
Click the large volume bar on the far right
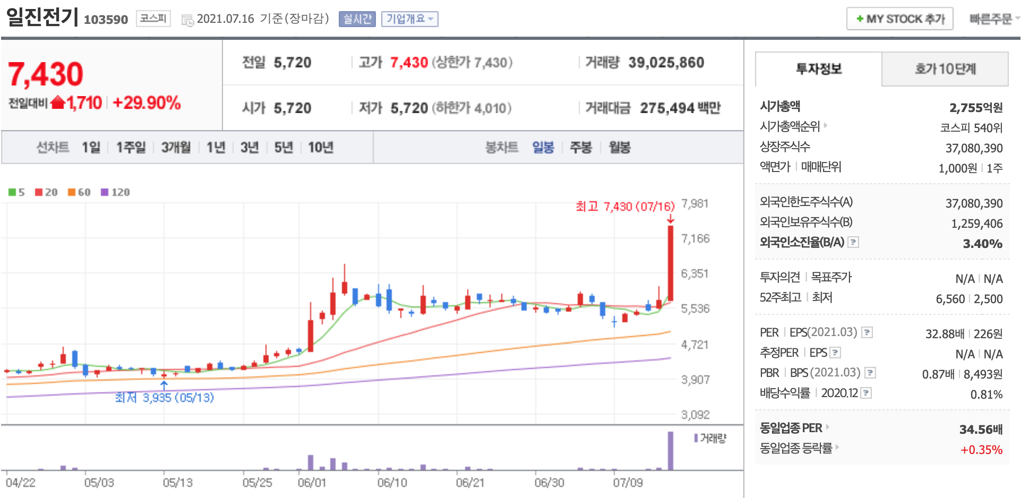point(671,451)
